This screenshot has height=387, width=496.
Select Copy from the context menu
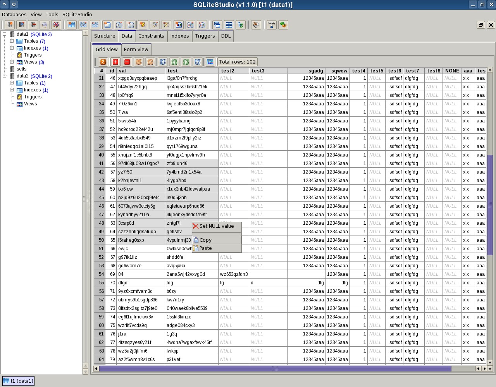point(205,240)
